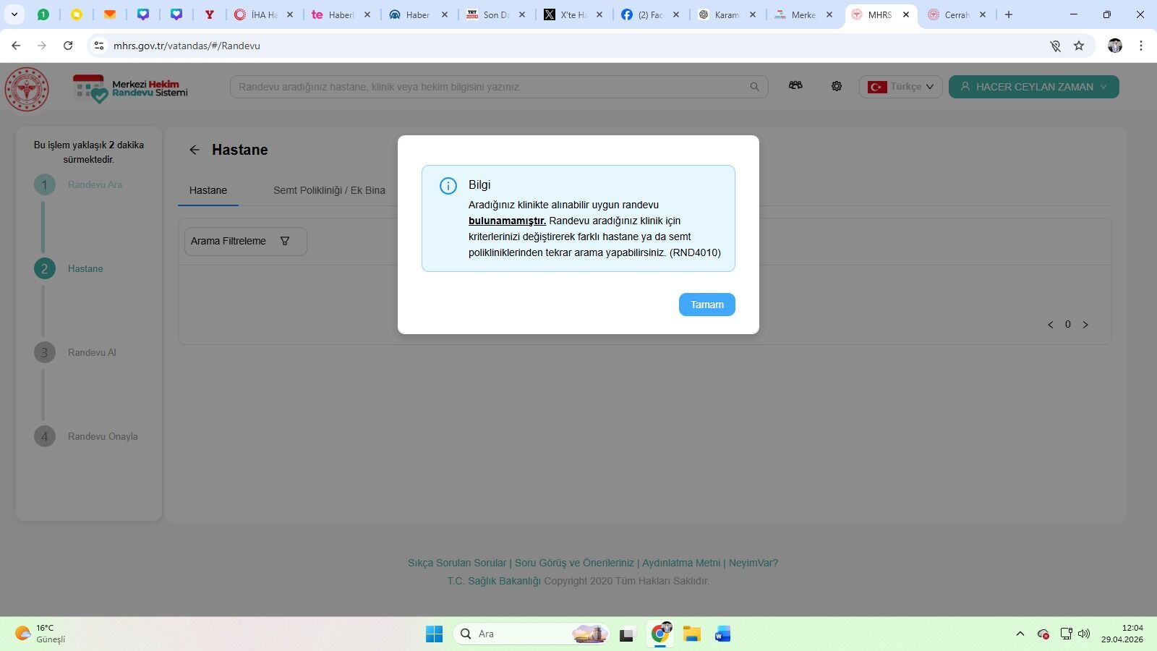The width and height of the screenshot is (1157, 651).
Task: Bookmark this page with the star icon
Action: pyautogui.click(x=1079, y=46)
